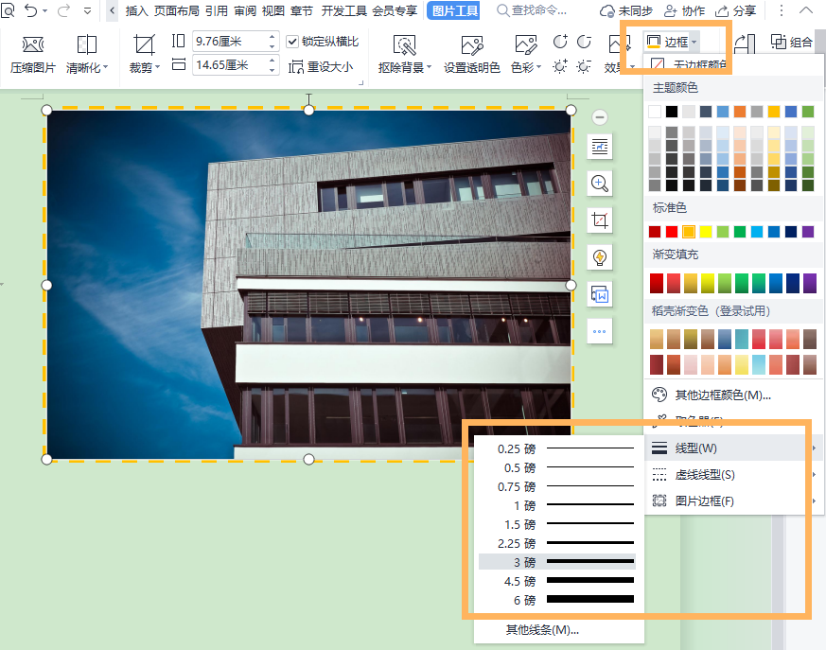The height and width of the screenshot is (650, 826).
Task: Click the building photo in the document
Action: [x=308, y=285]
